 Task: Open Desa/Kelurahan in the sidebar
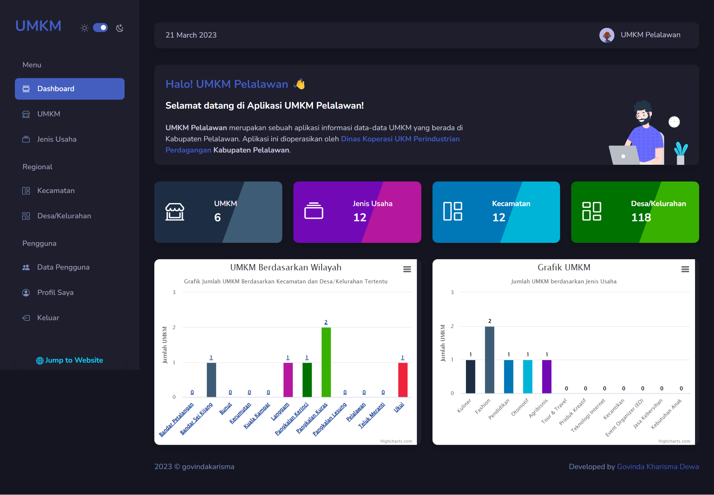click(x=70, y=216)
